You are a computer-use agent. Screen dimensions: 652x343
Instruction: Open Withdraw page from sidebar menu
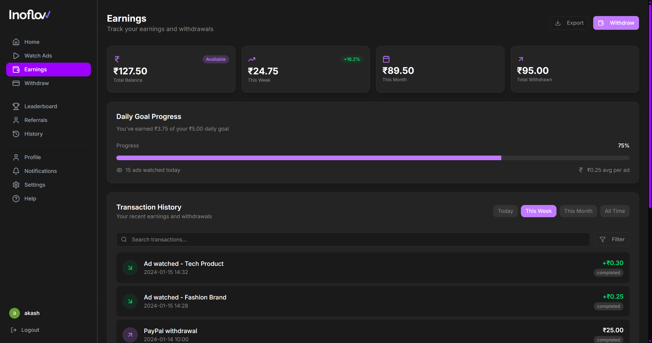point(36,83)
